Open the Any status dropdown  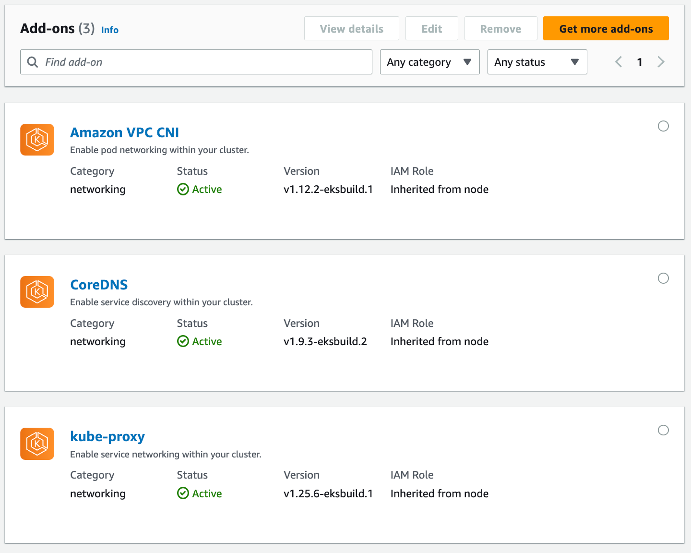[x=537, y=62]
